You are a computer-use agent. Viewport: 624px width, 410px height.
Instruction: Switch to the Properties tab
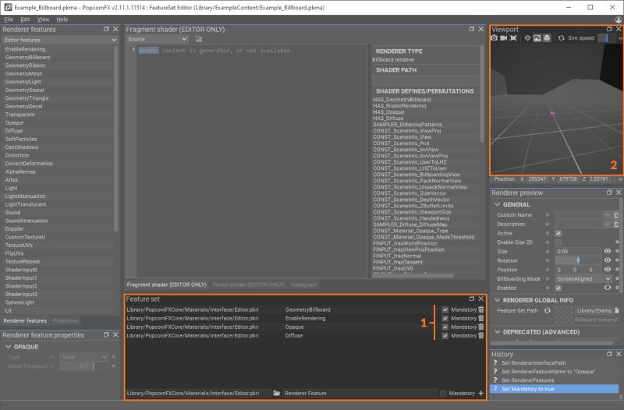pos(66,320)
